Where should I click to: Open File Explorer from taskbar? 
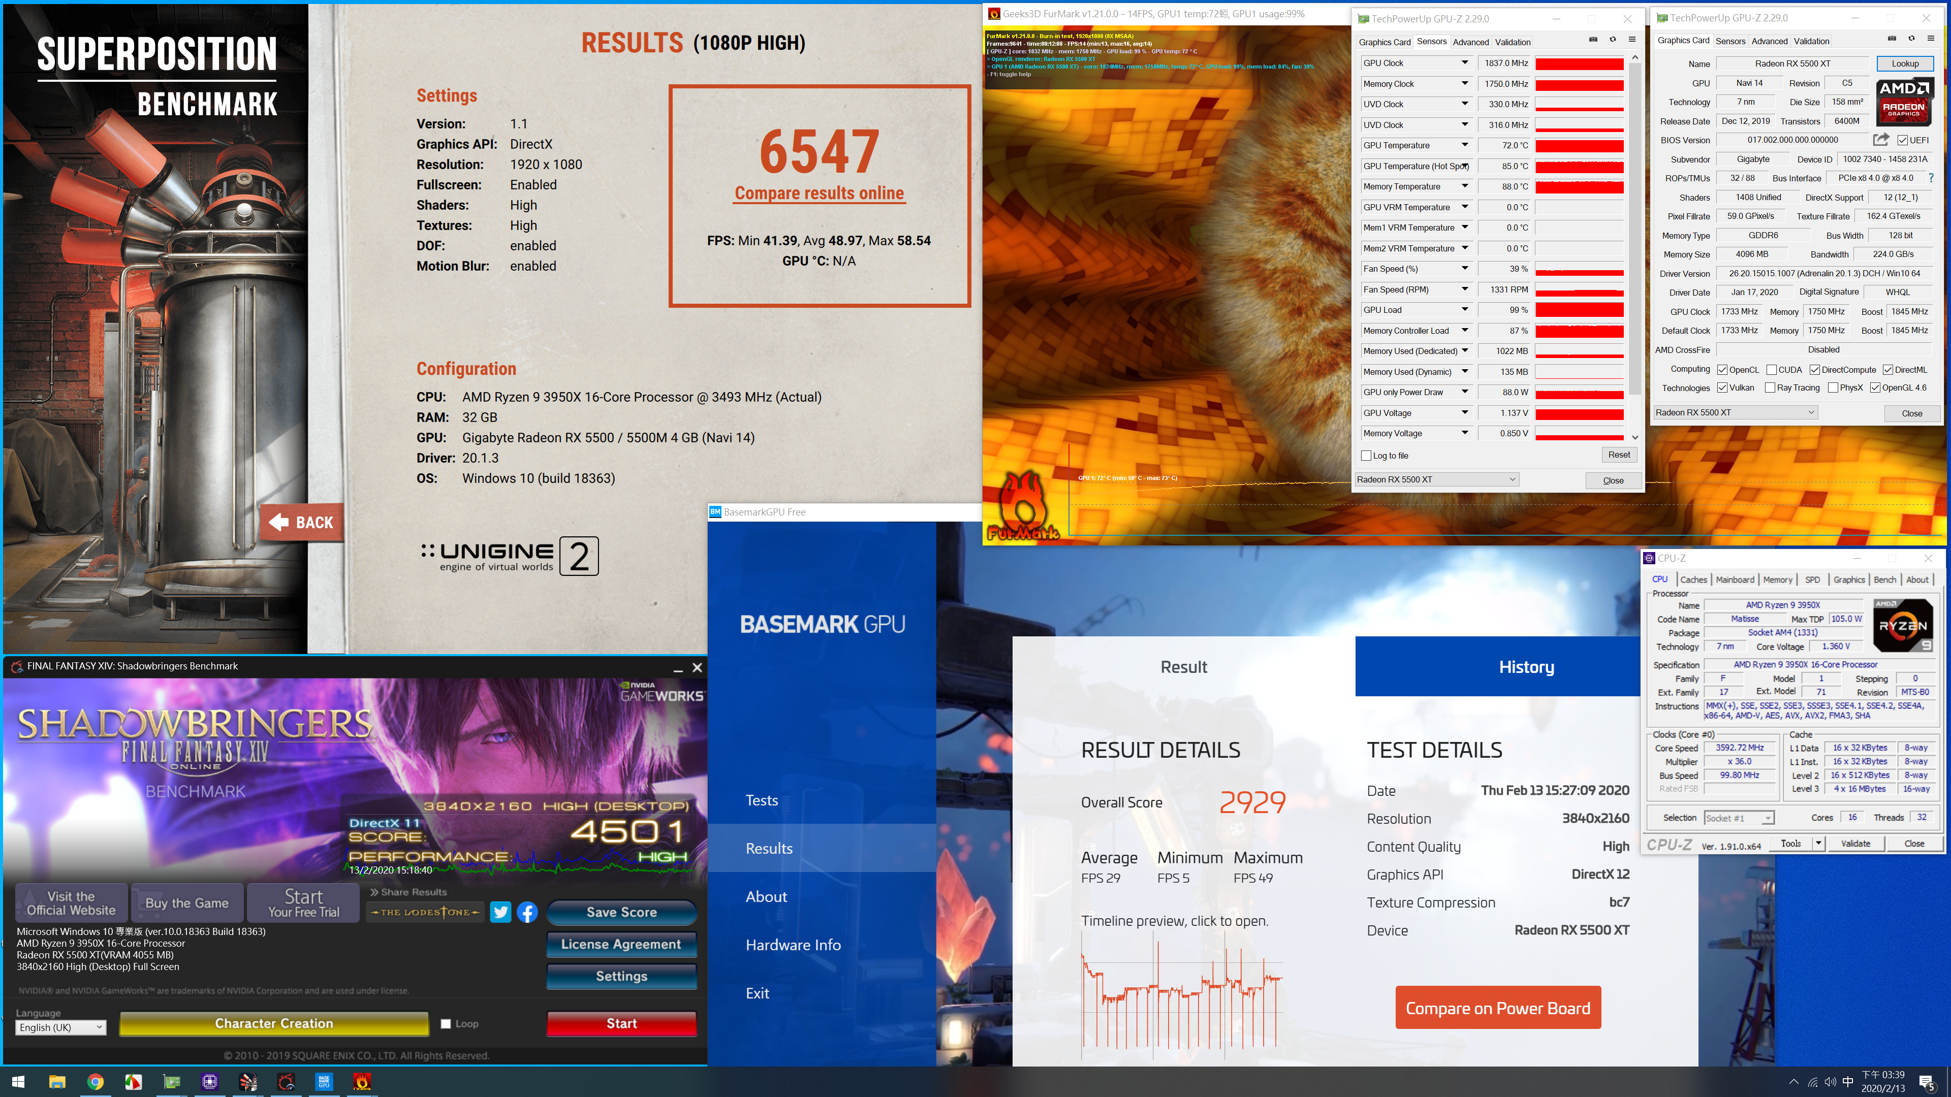click(x=57, y=1081)
